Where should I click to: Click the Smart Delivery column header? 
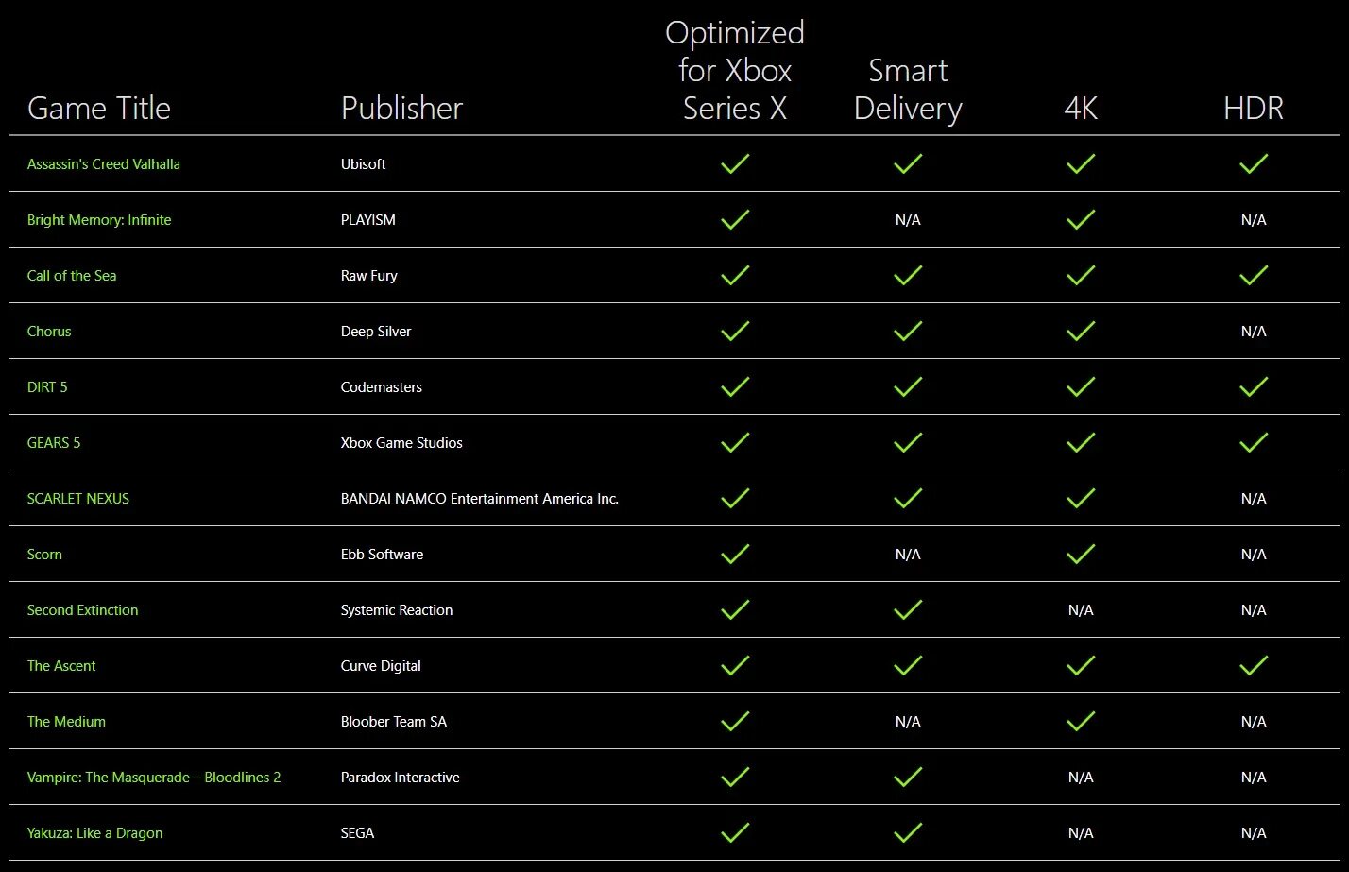pyautogui.click(x=908, y=90)
